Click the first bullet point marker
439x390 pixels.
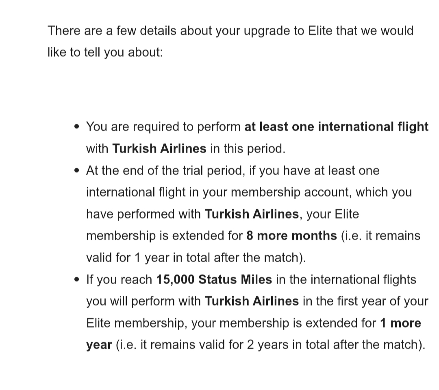tap(77, 127)
